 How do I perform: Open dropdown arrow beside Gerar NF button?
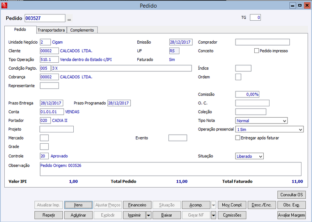click(213, 215)
